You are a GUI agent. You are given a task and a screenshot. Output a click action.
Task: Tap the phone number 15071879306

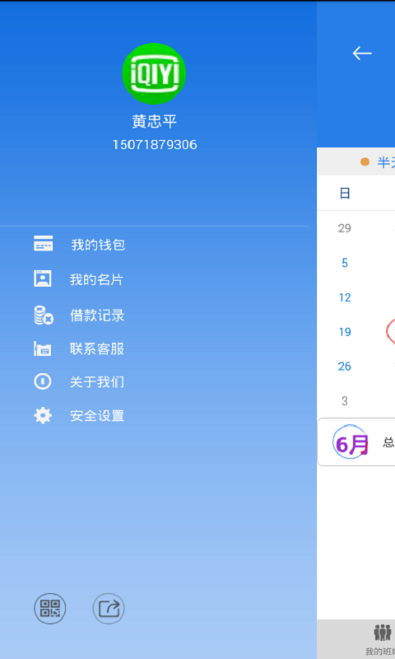(155, 145)
